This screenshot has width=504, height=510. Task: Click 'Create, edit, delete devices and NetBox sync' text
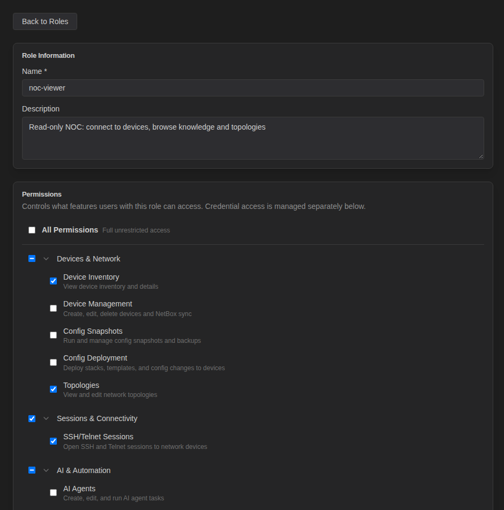128,314
